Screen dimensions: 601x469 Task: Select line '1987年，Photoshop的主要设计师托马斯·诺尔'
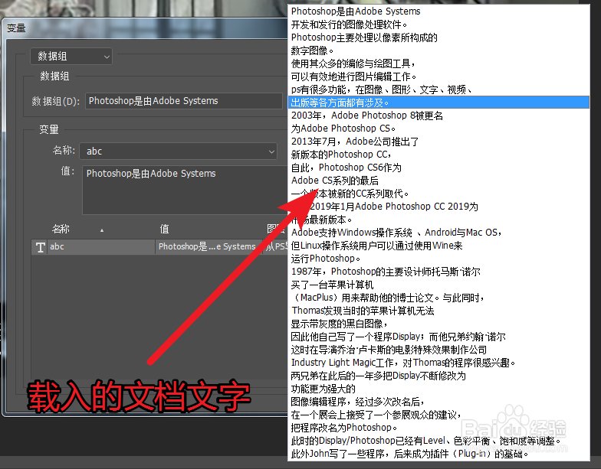point(438,271)
